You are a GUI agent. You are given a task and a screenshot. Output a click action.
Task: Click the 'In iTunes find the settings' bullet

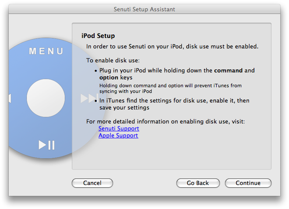[174, 104]
